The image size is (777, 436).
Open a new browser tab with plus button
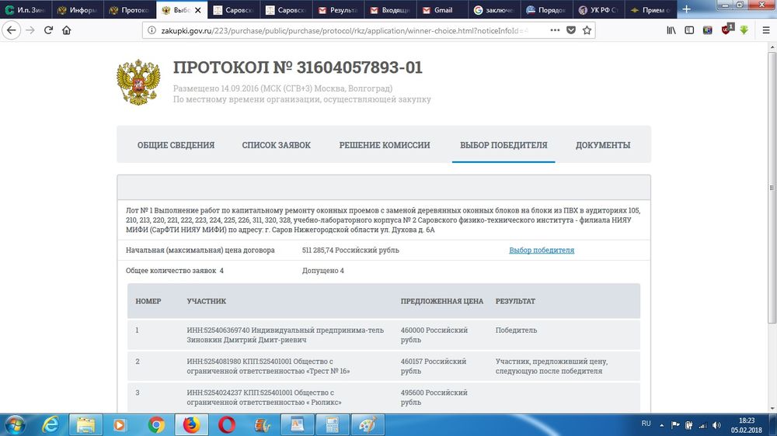(686, 9)
